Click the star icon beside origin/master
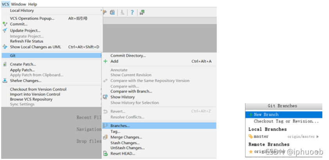The width and height of the screenshot is (329, 160). coord(251,152)
